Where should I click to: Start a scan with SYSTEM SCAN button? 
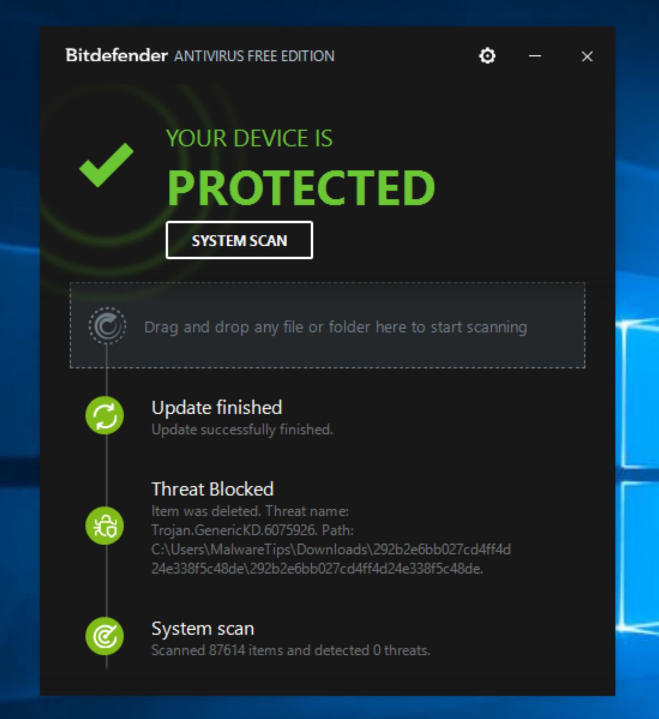pyautogui.click(x=239, y=240)
